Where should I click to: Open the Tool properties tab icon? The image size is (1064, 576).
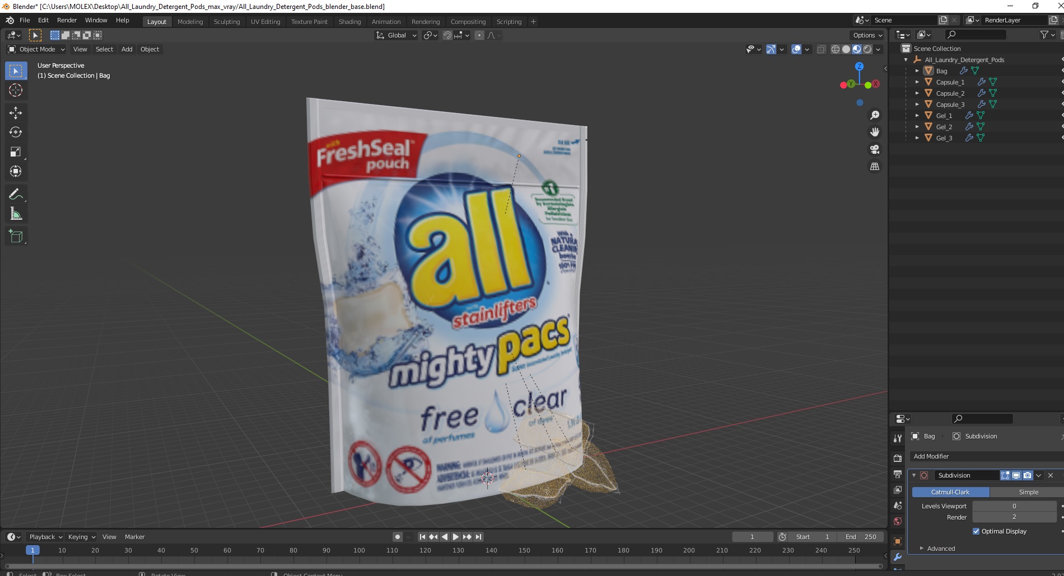[898, 438]
